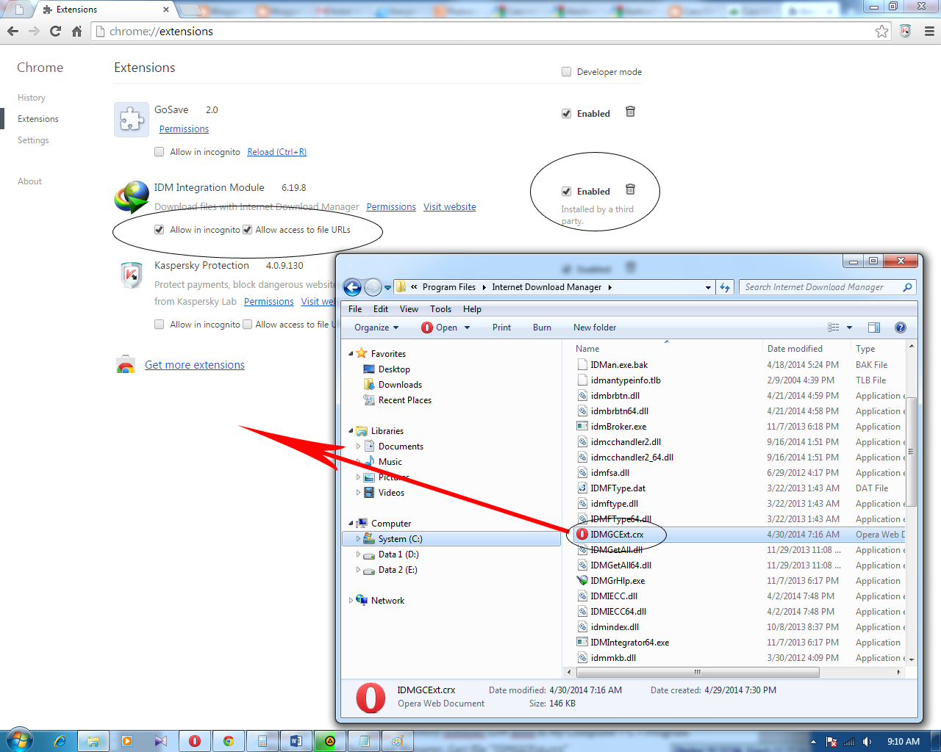This screenshot has height=752, width=941.
Task: Uncheck Enabled for IDM Integration Module
Action: [566, 192]
